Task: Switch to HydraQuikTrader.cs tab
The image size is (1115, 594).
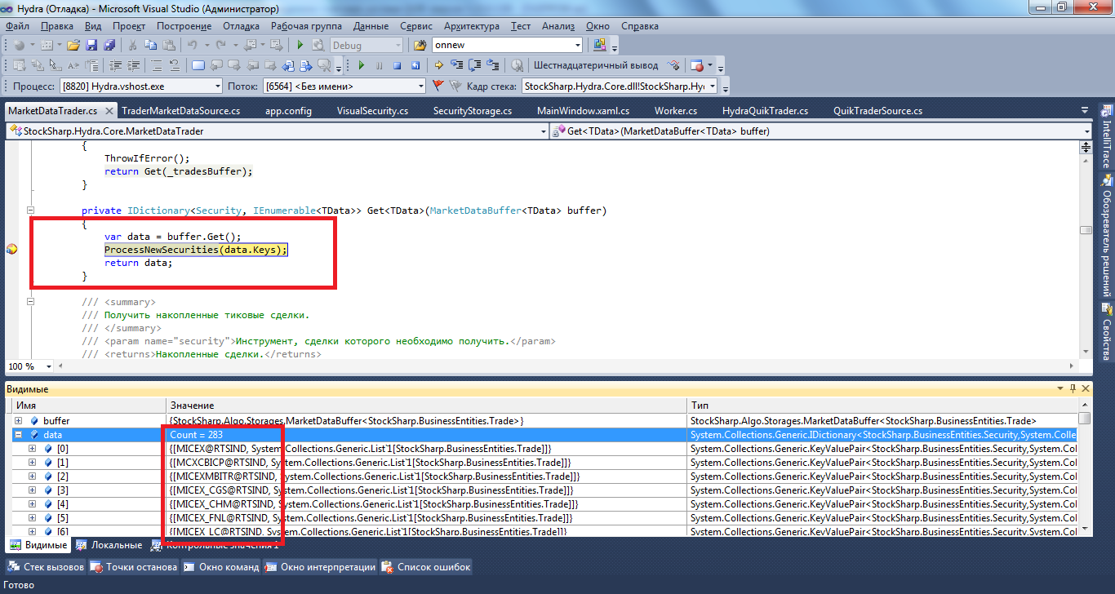Action: (765, 111)
